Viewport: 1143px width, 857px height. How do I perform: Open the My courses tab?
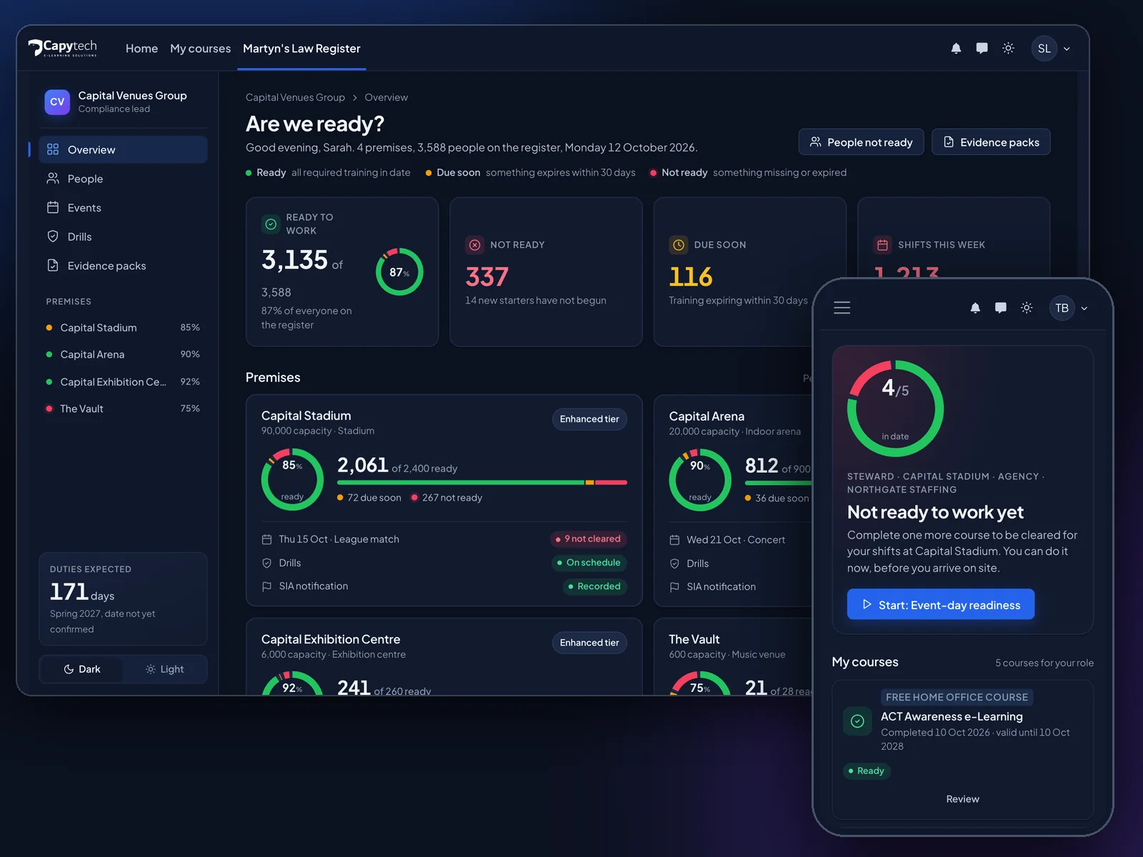[x=200, y=49]
